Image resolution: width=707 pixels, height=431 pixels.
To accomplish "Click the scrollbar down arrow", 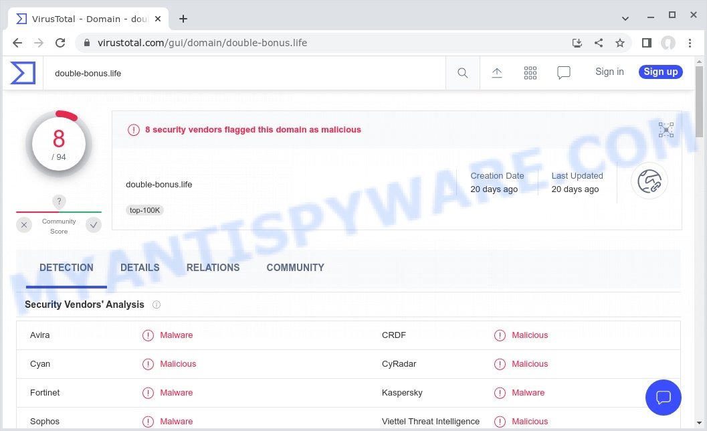I will (x=700, y=424).
